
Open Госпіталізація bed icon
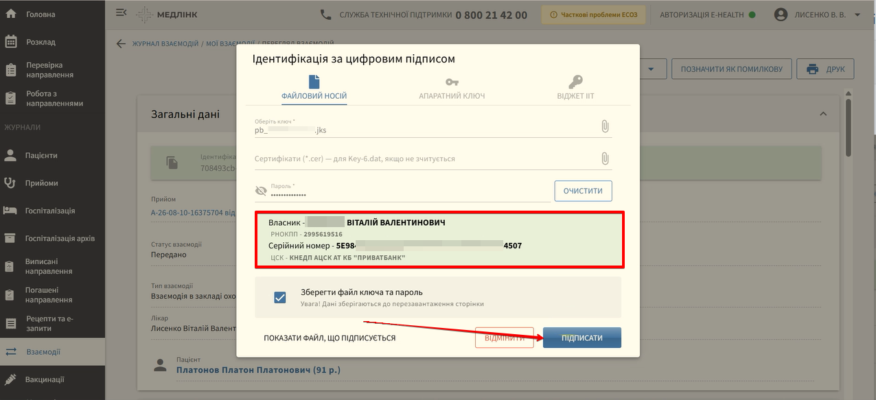coord(10,211)
